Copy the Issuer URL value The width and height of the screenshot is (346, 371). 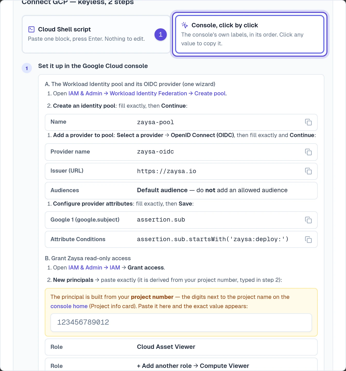click(308, 171)
